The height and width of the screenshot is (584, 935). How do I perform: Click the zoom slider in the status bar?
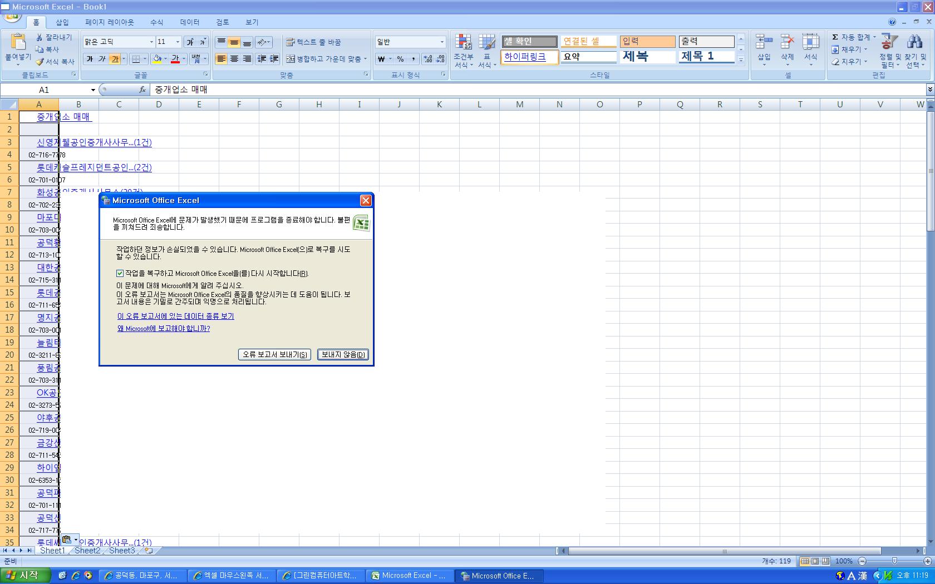pyautogui.click(x=894, y=561)
